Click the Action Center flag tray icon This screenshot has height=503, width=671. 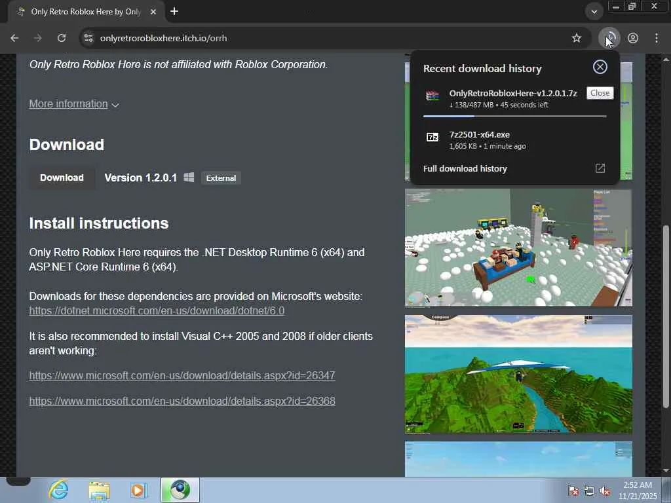coord(573,491)
